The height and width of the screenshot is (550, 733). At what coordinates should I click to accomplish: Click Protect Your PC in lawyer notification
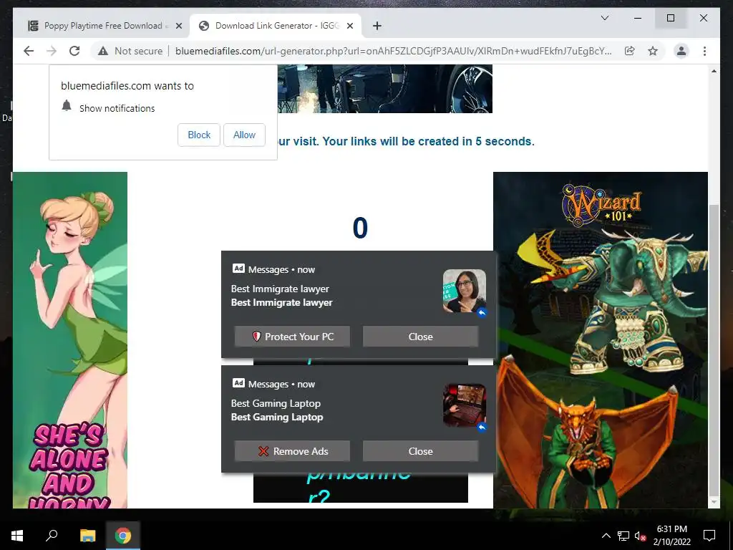click(292, 337)
